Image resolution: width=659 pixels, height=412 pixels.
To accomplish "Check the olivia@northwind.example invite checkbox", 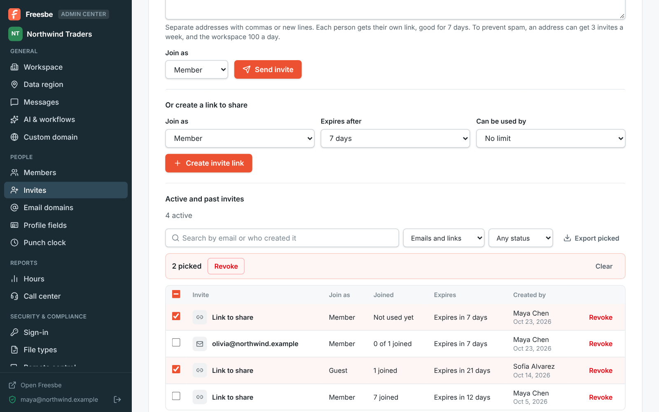I will pyautogui.click(x=176, y=342).
